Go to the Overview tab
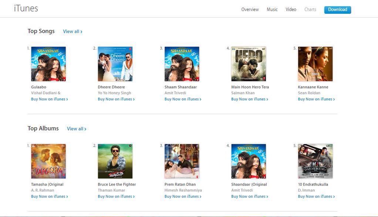The image size is (378, 217). tap(250, 9)
